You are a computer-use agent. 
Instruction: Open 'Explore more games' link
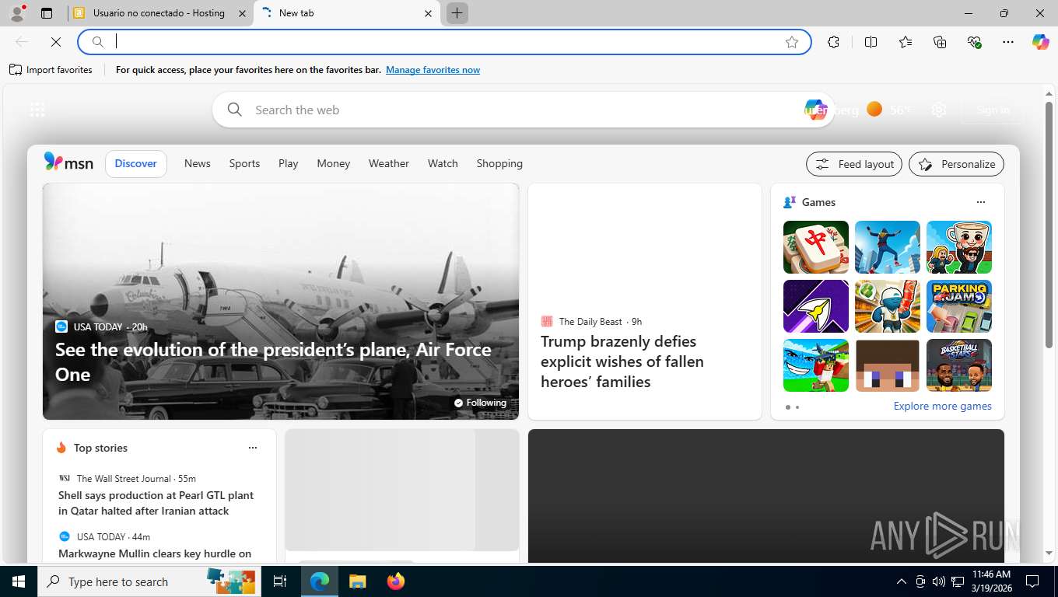tap(942, 406)
